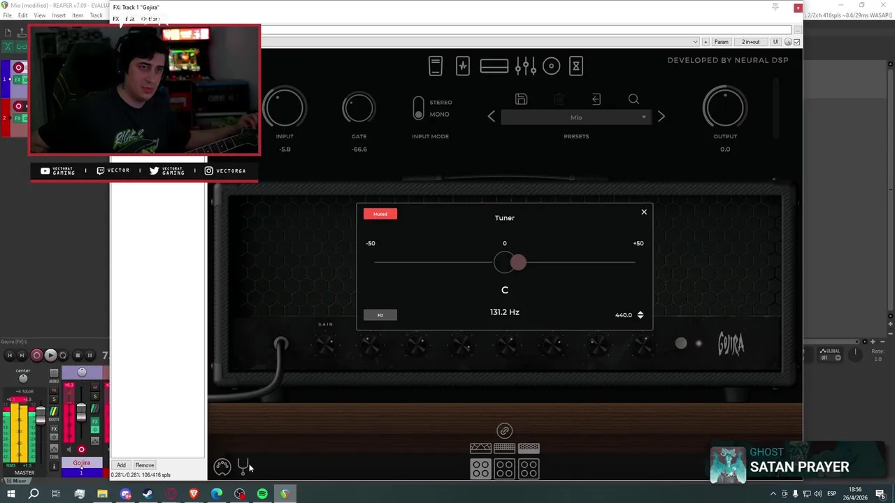This screenshot has width=895, height=503.
Task: Open Spotify from the taskbar
Action: coord(262,494)
